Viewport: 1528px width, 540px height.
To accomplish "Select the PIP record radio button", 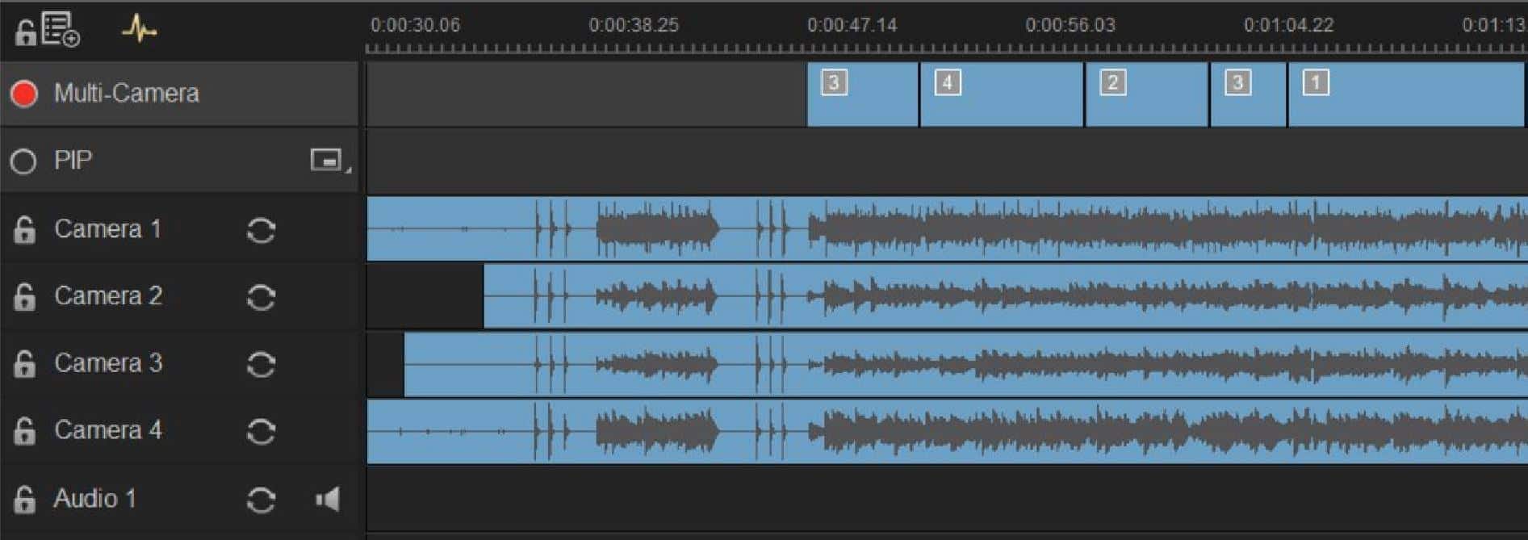I will [23, 161].
